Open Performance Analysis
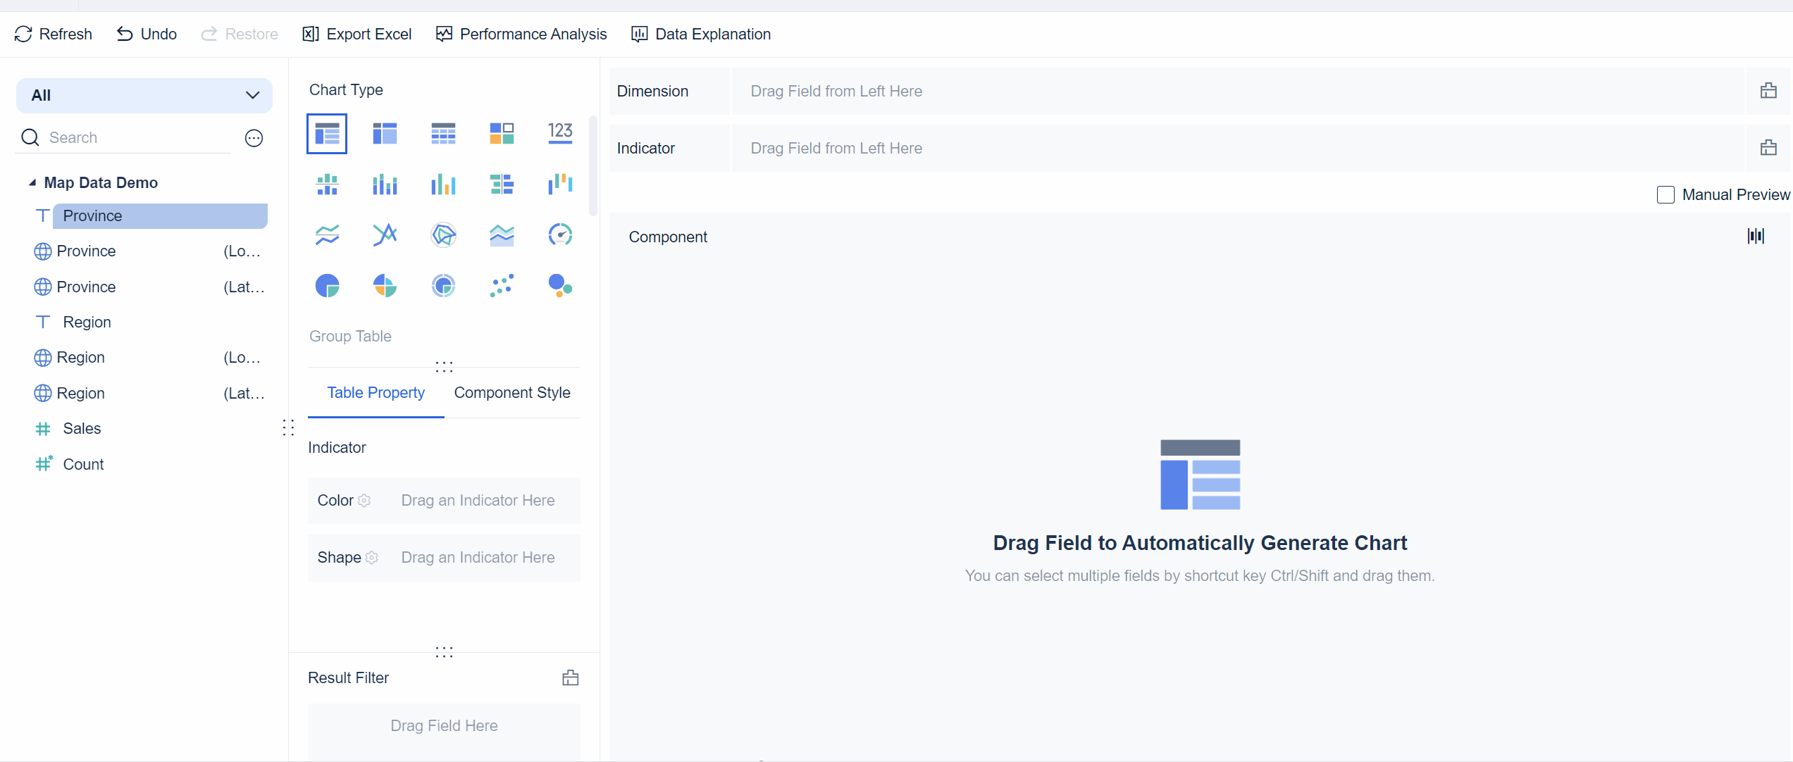The image size is (1793, 762). coord(521,34)
